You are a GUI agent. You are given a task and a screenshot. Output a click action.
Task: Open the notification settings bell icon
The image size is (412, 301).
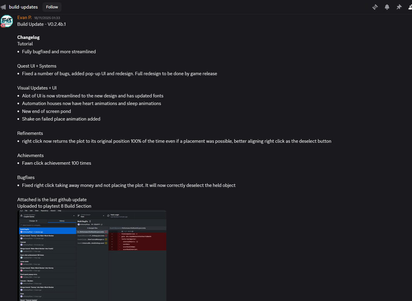coord(387,7)
